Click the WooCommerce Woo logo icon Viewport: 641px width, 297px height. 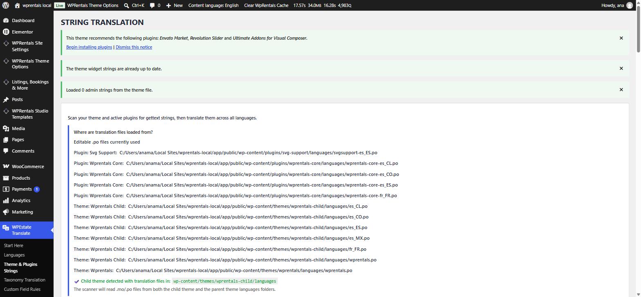point(6,166)
